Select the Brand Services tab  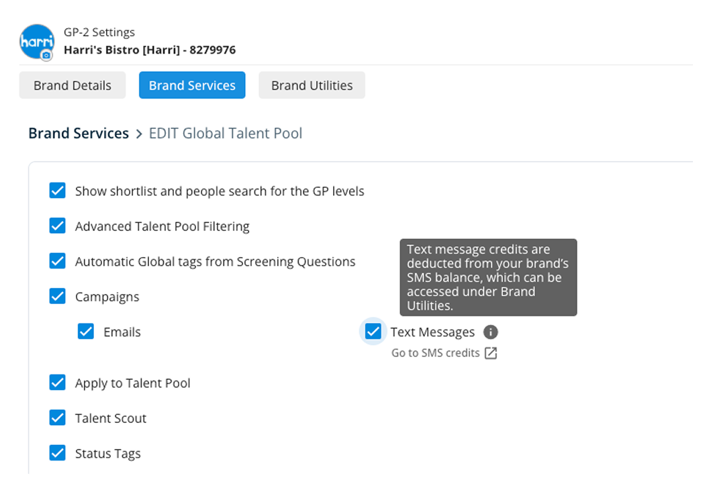[192, 85]
